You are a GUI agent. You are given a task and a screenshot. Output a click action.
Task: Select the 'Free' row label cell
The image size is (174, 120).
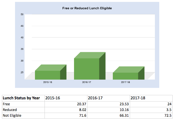(x=23, y=104)
